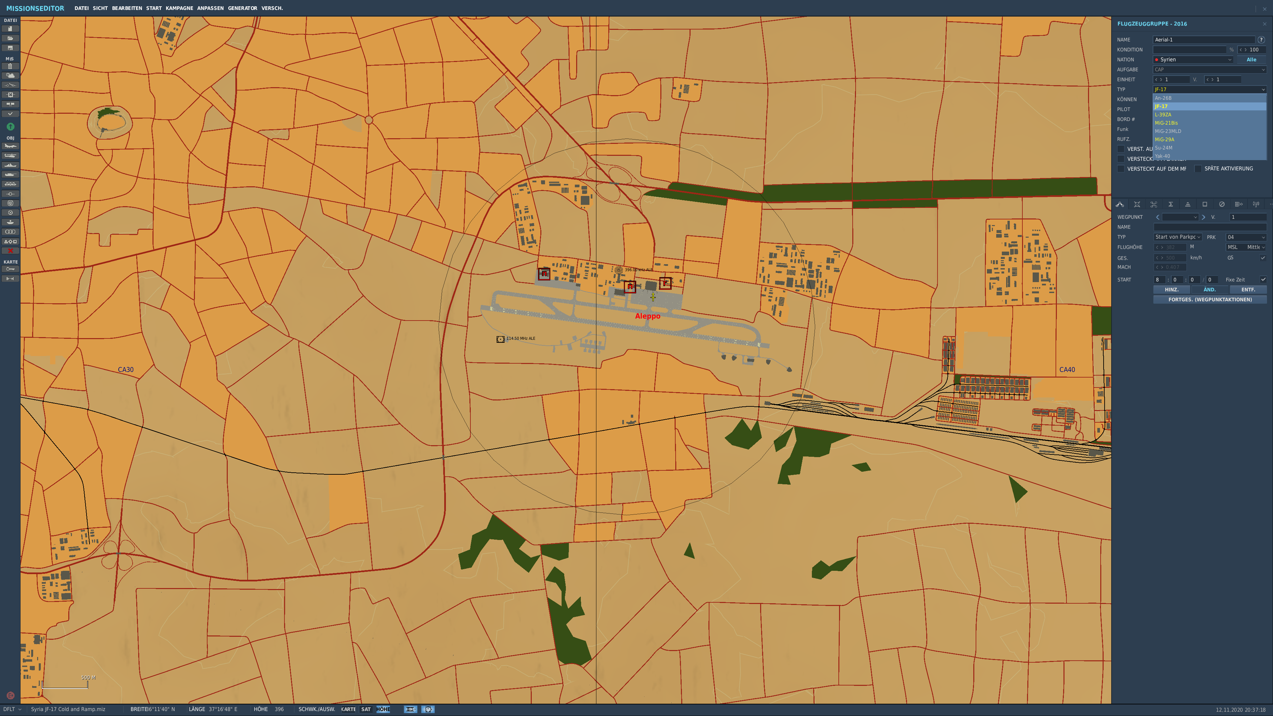
Task: Open the radio presets antenna tab icon
Action: pos(1256,205)
